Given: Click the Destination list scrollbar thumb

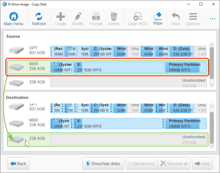Looking at the screenshot, I should coord(212,128).
